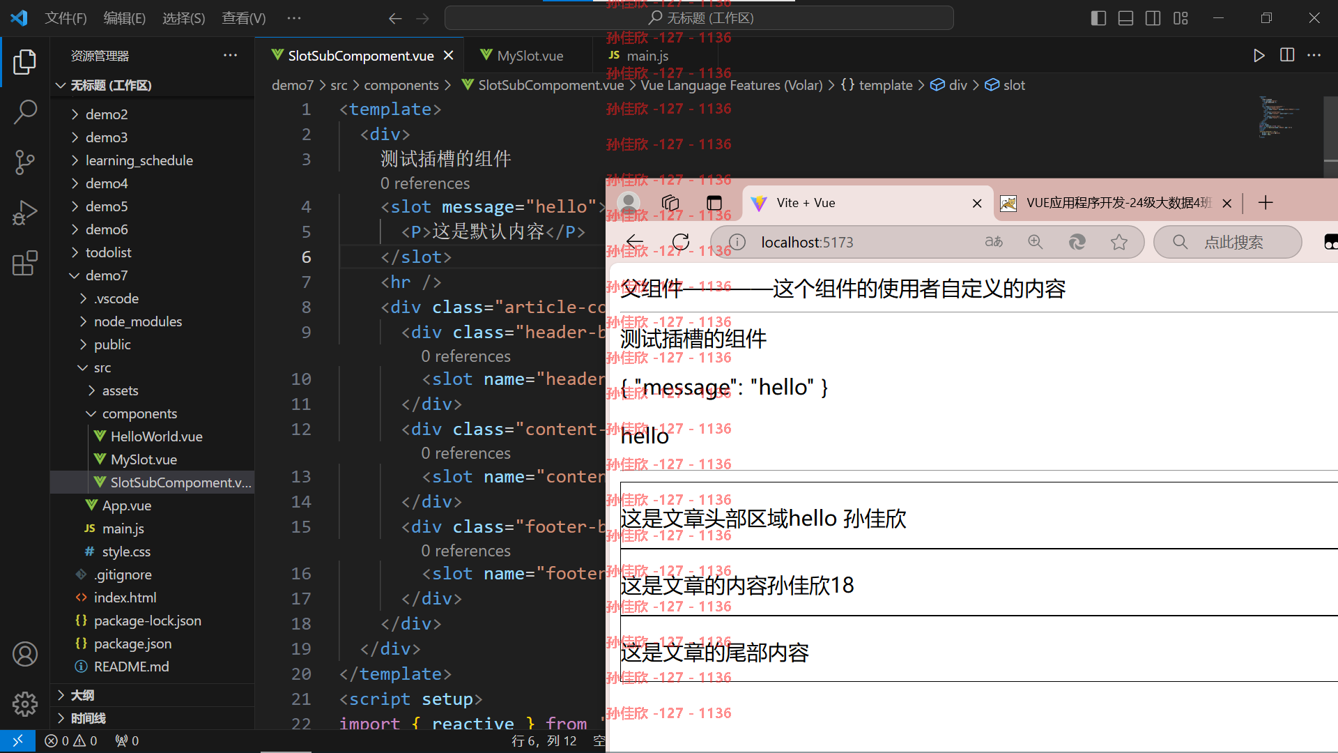1338x753 pixels.
Task: Toggle the primary side bar layout
Action: point(1098,18)
